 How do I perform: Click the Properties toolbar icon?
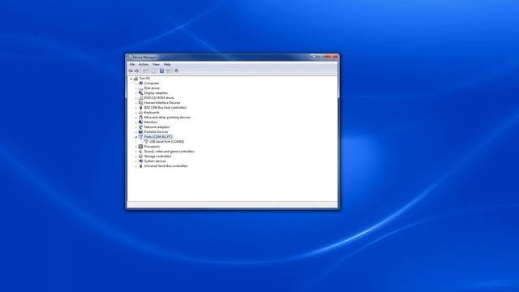(153, 71)
